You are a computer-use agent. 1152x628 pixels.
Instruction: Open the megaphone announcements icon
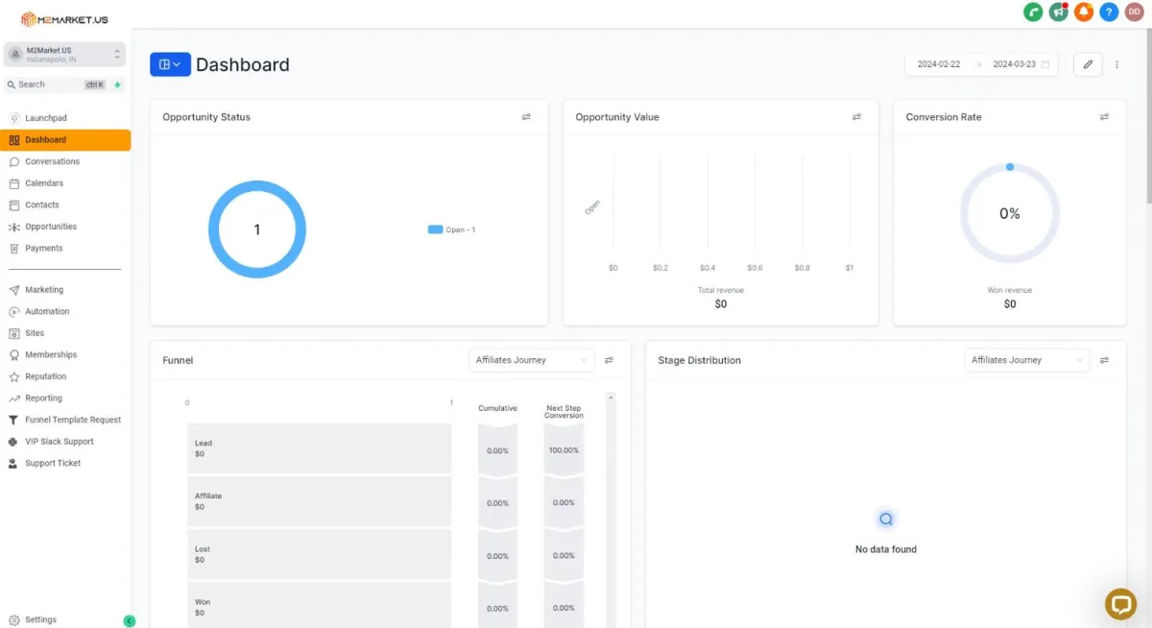[1059, 12]
